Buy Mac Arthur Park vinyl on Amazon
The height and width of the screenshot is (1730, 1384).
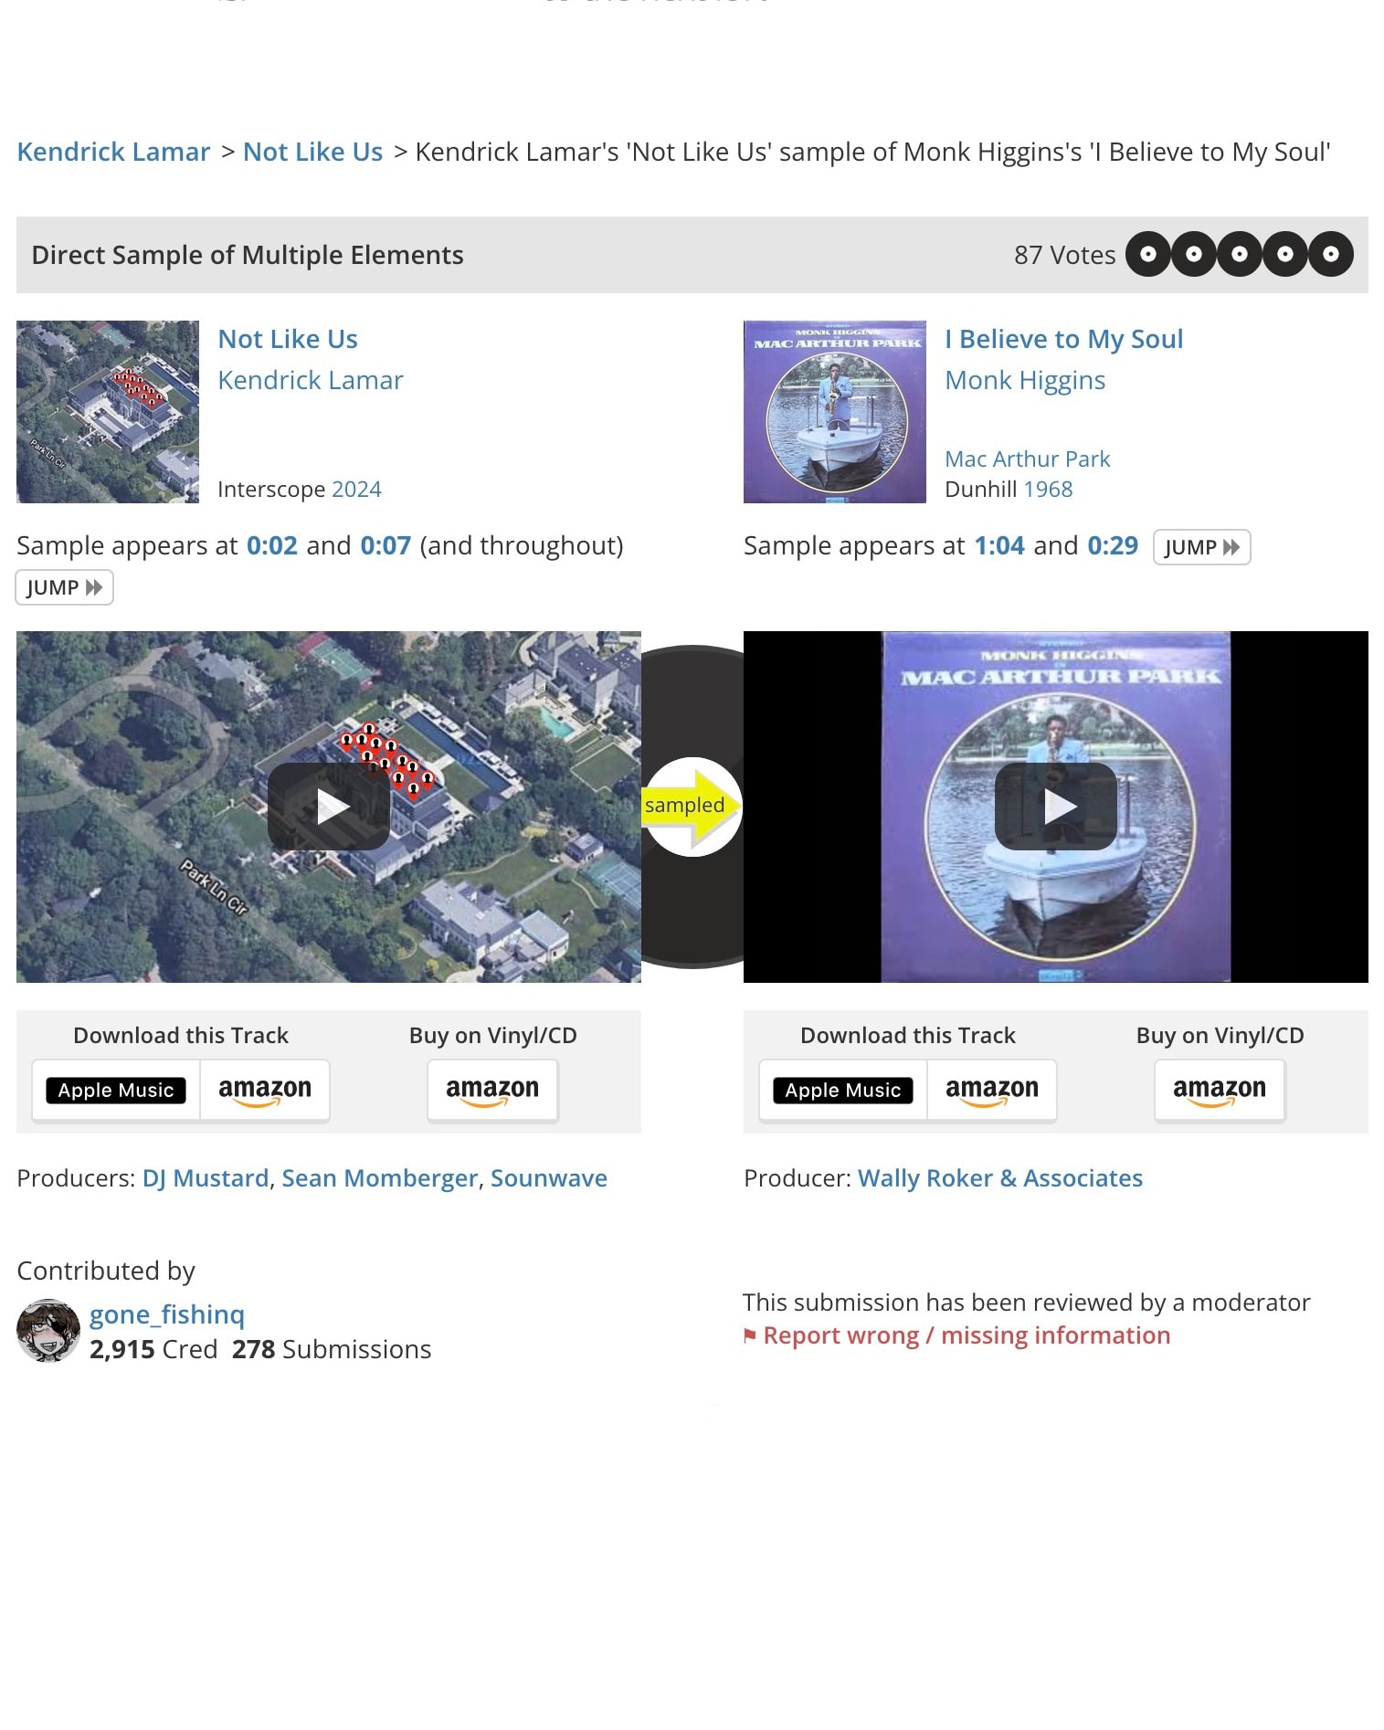pos(1220,1090)
